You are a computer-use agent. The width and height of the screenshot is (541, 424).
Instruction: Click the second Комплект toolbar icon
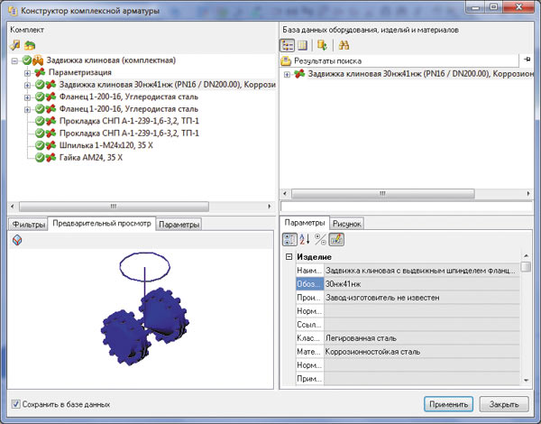31,44
